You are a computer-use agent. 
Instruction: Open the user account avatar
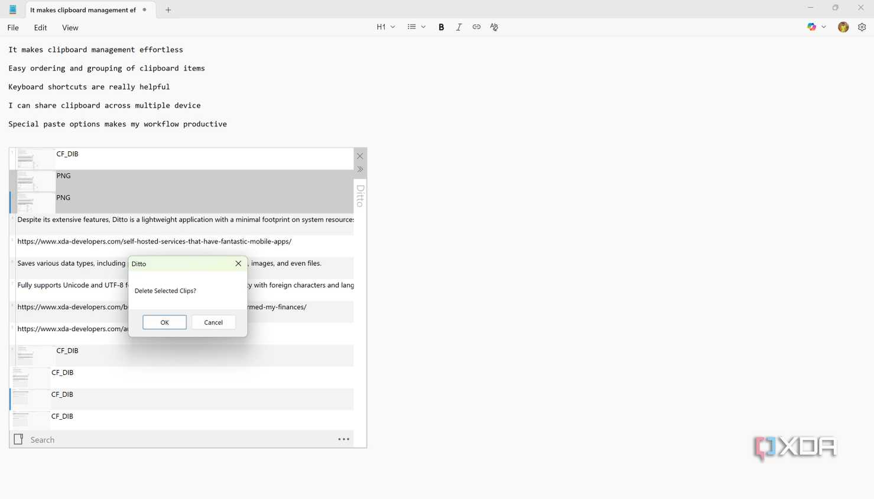coord(843,27)
